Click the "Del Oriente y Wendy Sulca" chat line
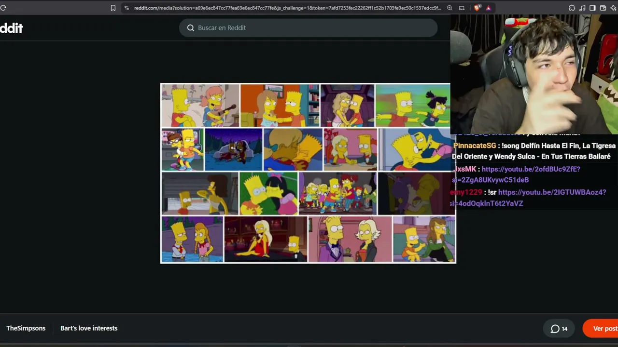Viewport: 618px width, 347px height. [x=531, y=156]
